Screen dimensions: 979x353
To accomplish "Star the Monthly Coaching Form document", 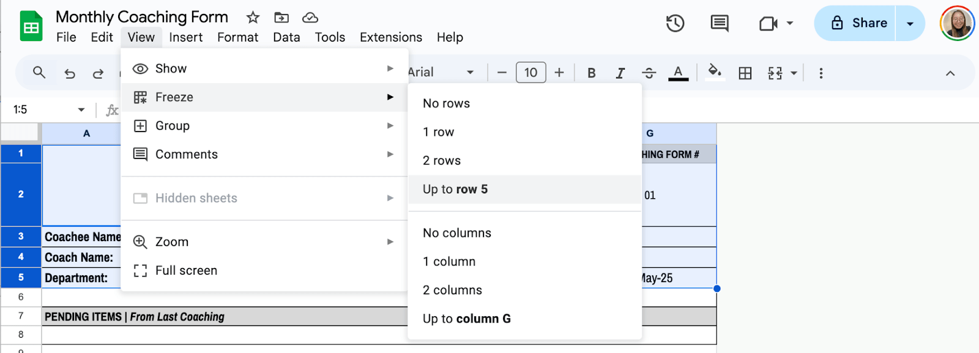I will 253,17.
